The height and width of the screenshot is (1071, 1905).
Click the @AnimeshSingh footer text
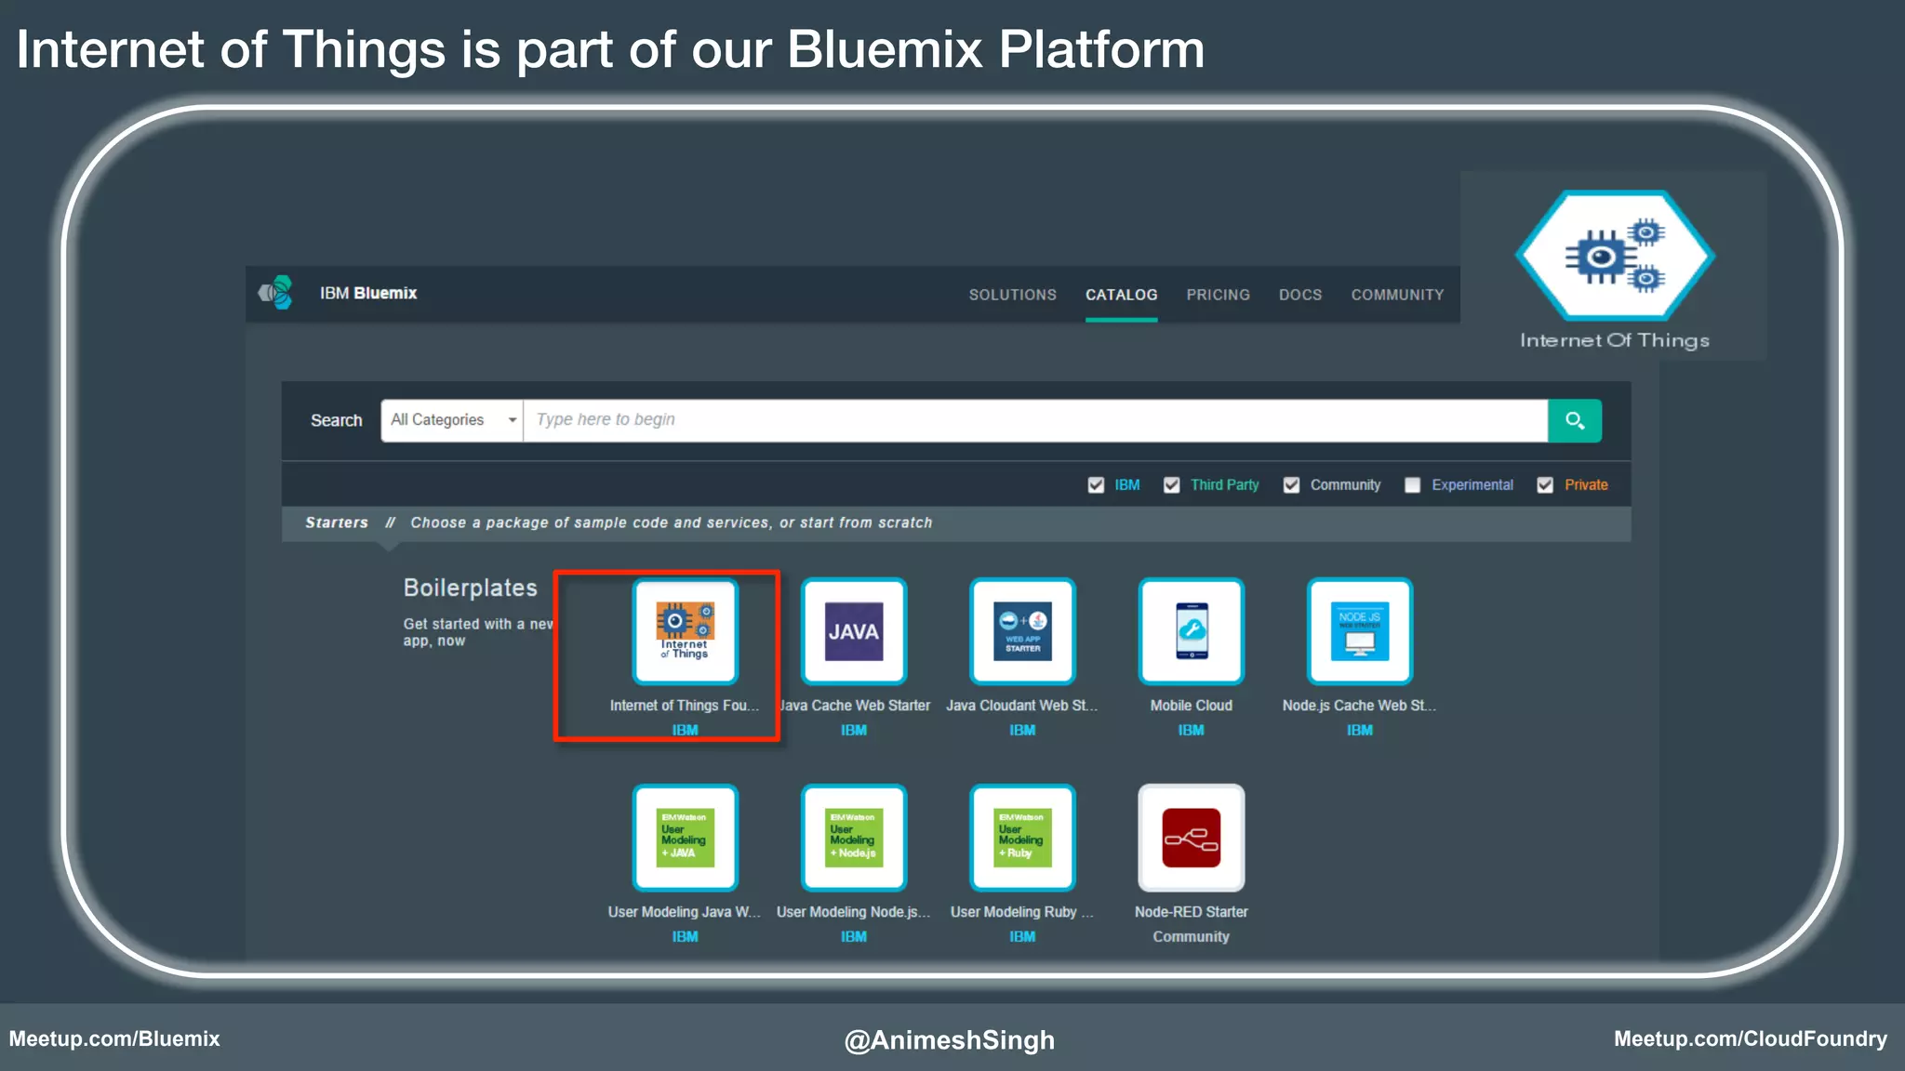(x=950, y=1039)
